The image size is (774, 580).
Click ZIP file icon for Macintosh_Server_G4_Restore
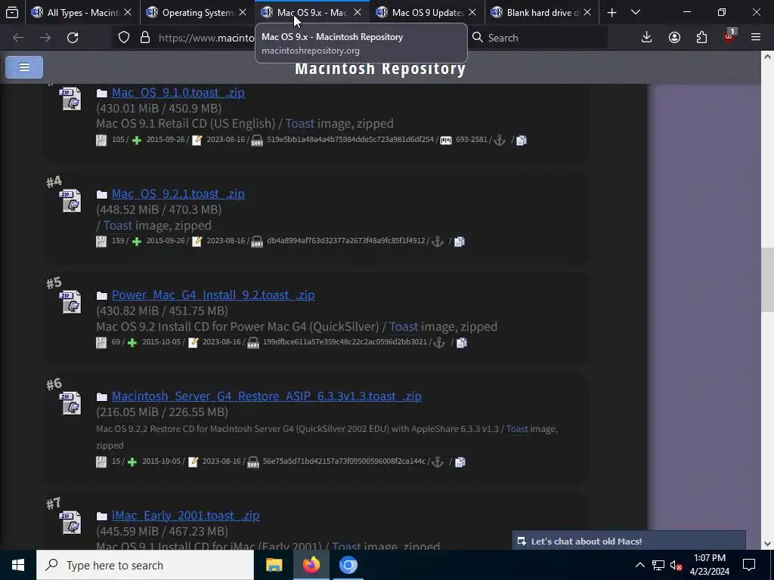click(71, 403)
